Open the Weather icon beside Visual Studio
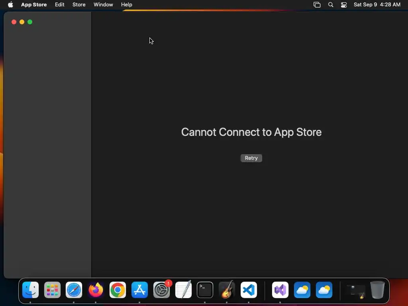 [302, 290]
